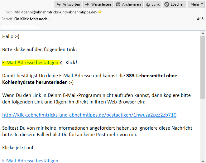
Task: Open the Mehr dropdown menu
Action: coord(196,4)
